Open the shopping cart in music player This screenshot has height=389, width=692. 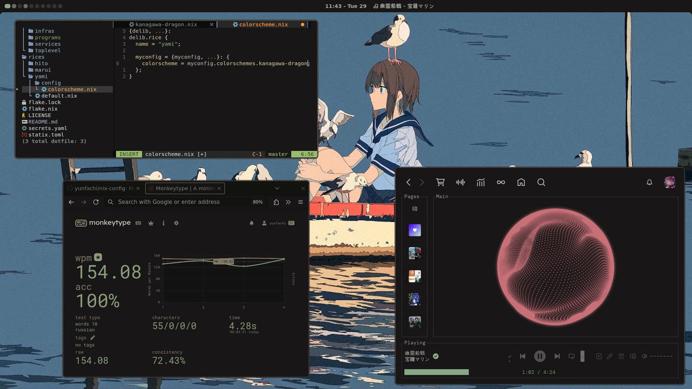(x=441, y=183)
